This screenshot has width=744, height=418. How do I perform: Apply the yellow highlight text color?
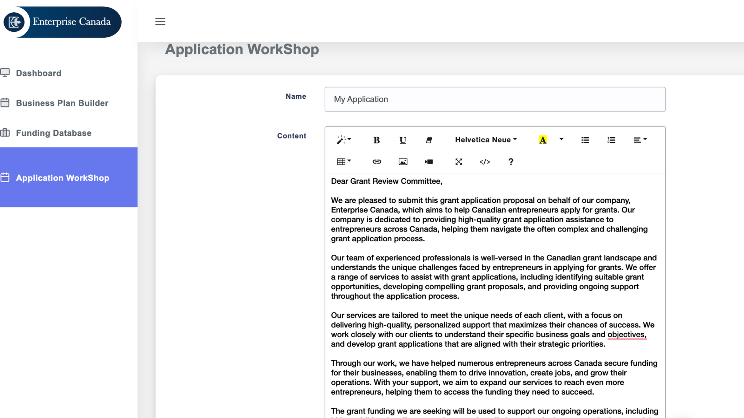pyautogui.click(x=543, y=140)
